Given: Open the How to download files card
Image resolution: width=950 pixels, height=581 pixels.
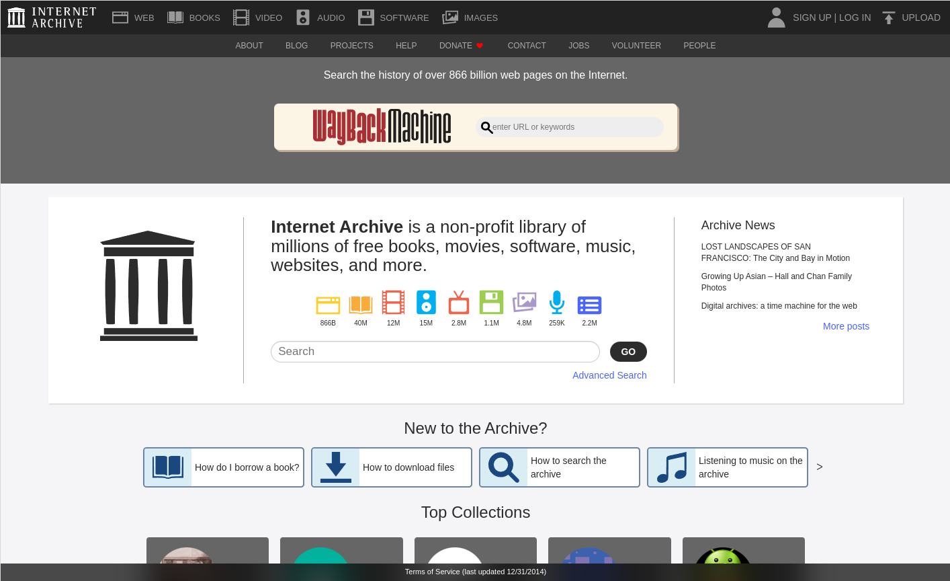Looking at the screenshot, I should click(x=391, y=467).
